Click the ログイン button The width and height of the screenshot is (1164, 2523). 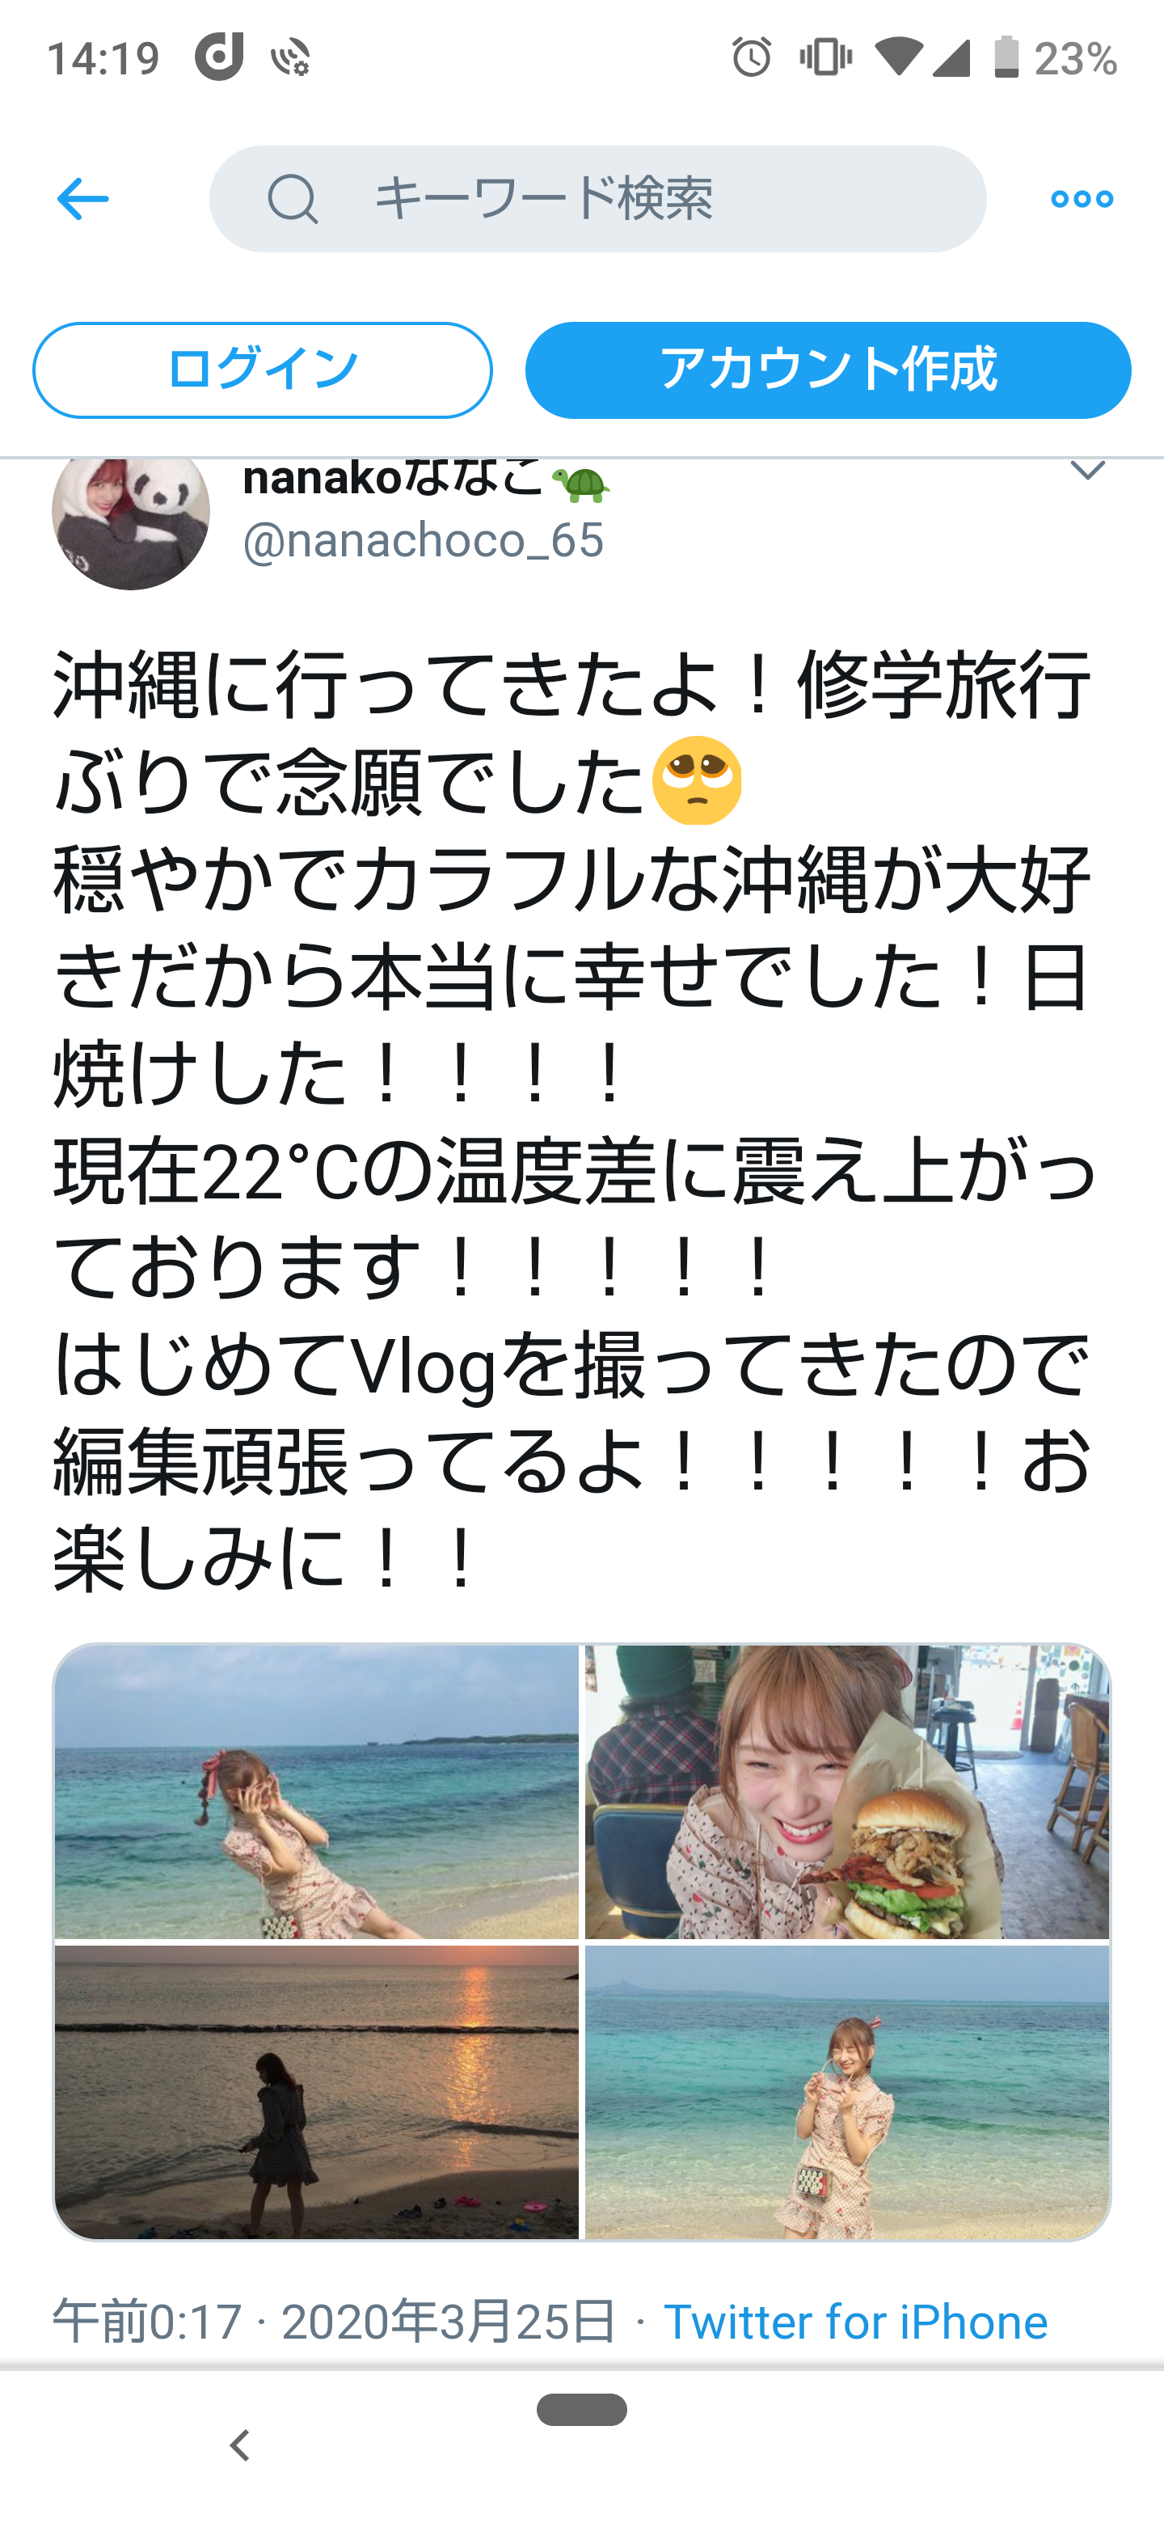click(x=263, y=370)
